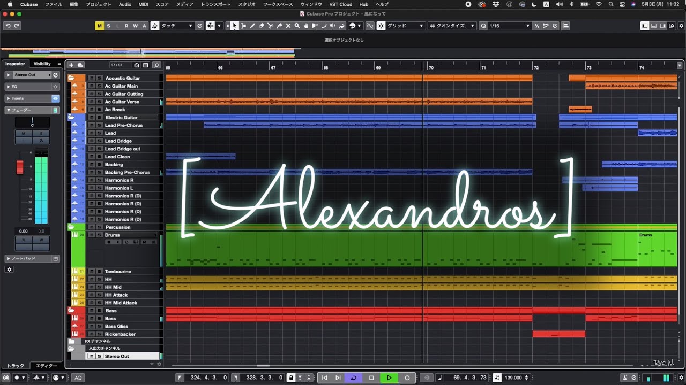Open the ファイル menu
The image size is (686, 385).
54,4
